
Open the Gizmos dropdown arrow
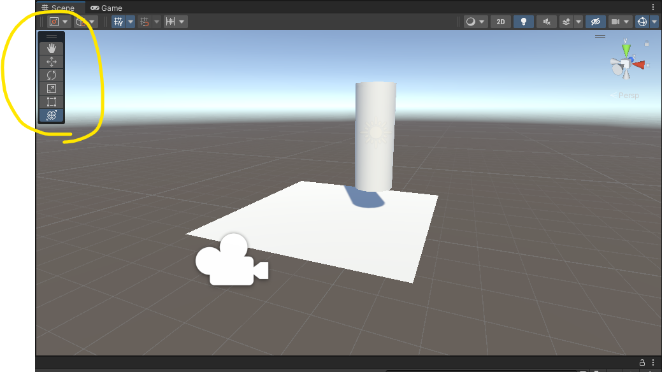pyautogui.click(x=654, y=22)
